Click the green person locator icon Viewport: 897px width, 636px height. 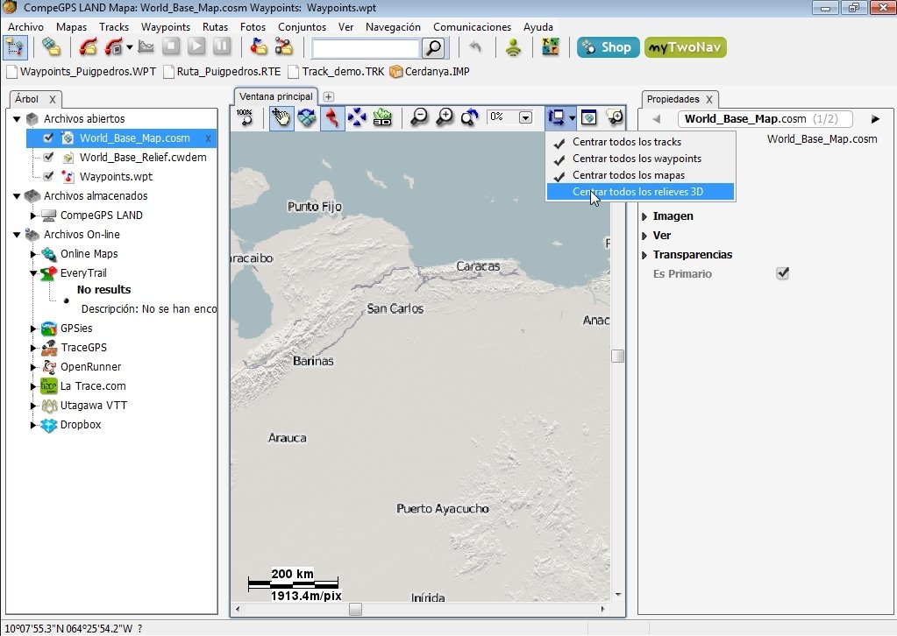click(x=514, y=47)
